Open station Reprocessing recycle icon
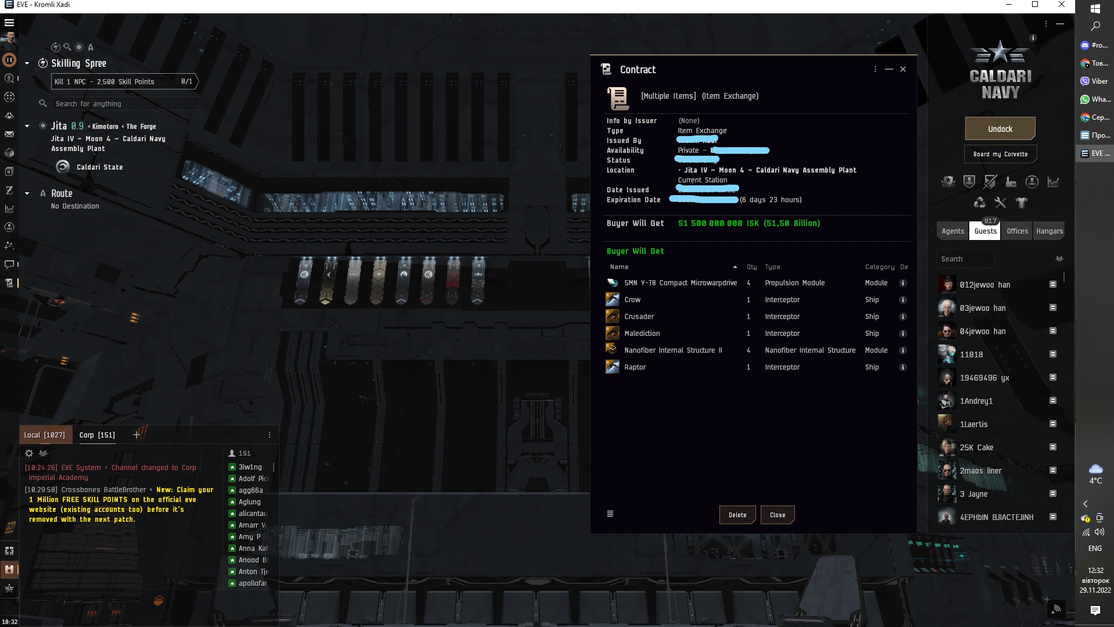Image resolution: width=1114 pixels, height=627 pixels. tap(980, 202)
